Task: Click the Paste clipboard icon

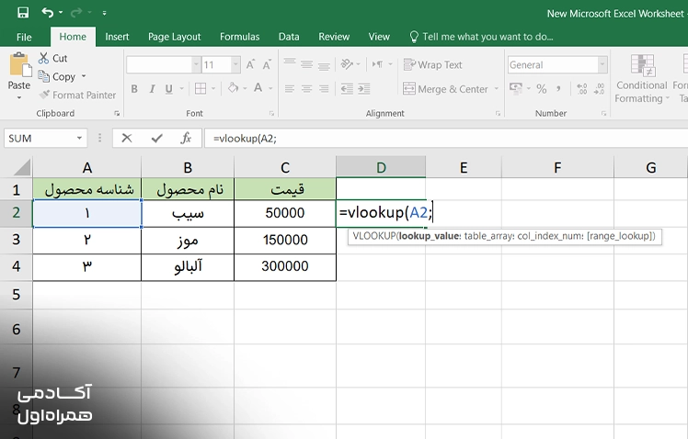Action: click(x=19, y=64)
